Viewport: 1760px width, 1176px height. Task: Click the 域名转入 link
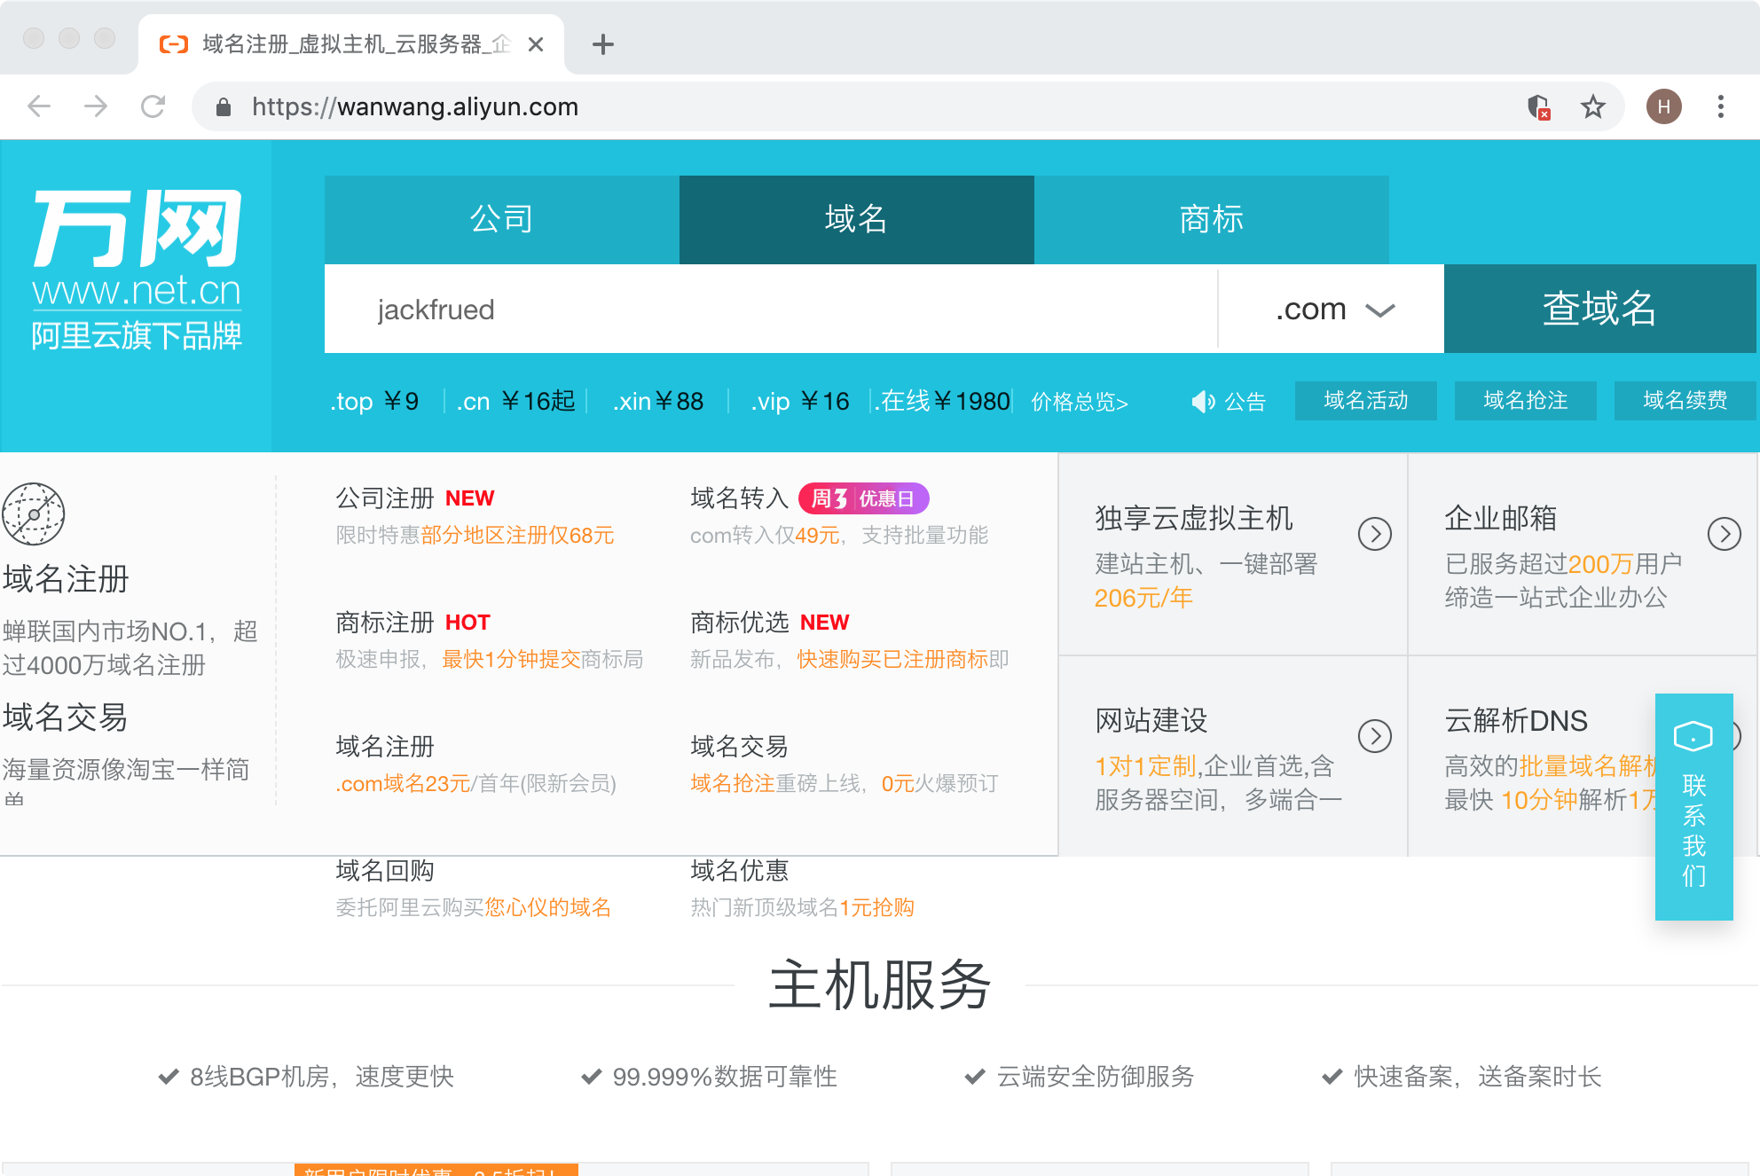pos(739,498)
